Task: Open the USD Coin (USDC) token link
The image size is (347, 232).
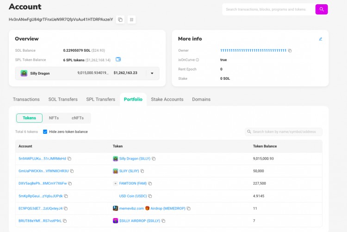Action: click(x=133, y=196)
